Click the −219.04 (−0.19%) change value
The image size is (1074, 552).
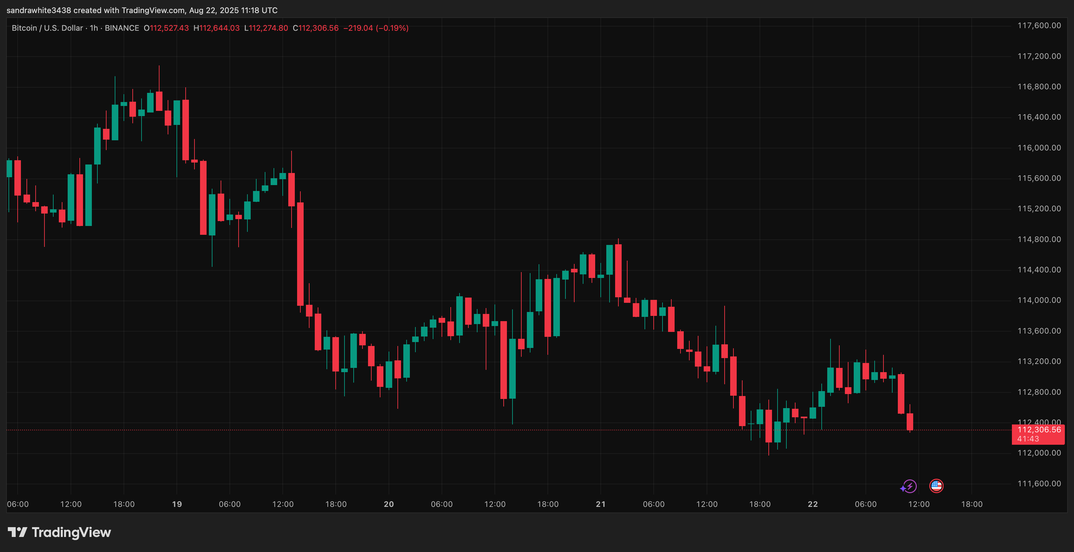[376, 28]
